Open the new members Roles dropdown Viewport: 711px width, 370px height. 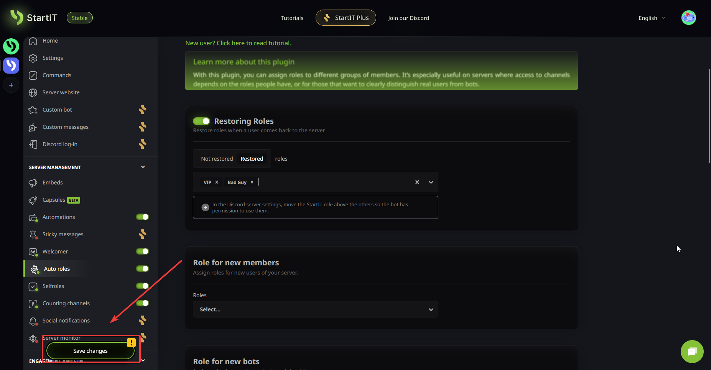(315, 309)
